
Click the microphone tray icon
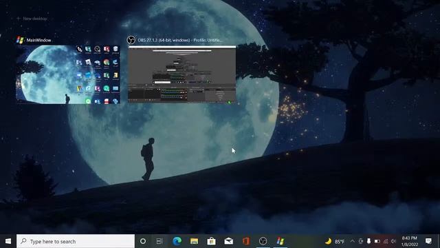[x=368, y=241]
